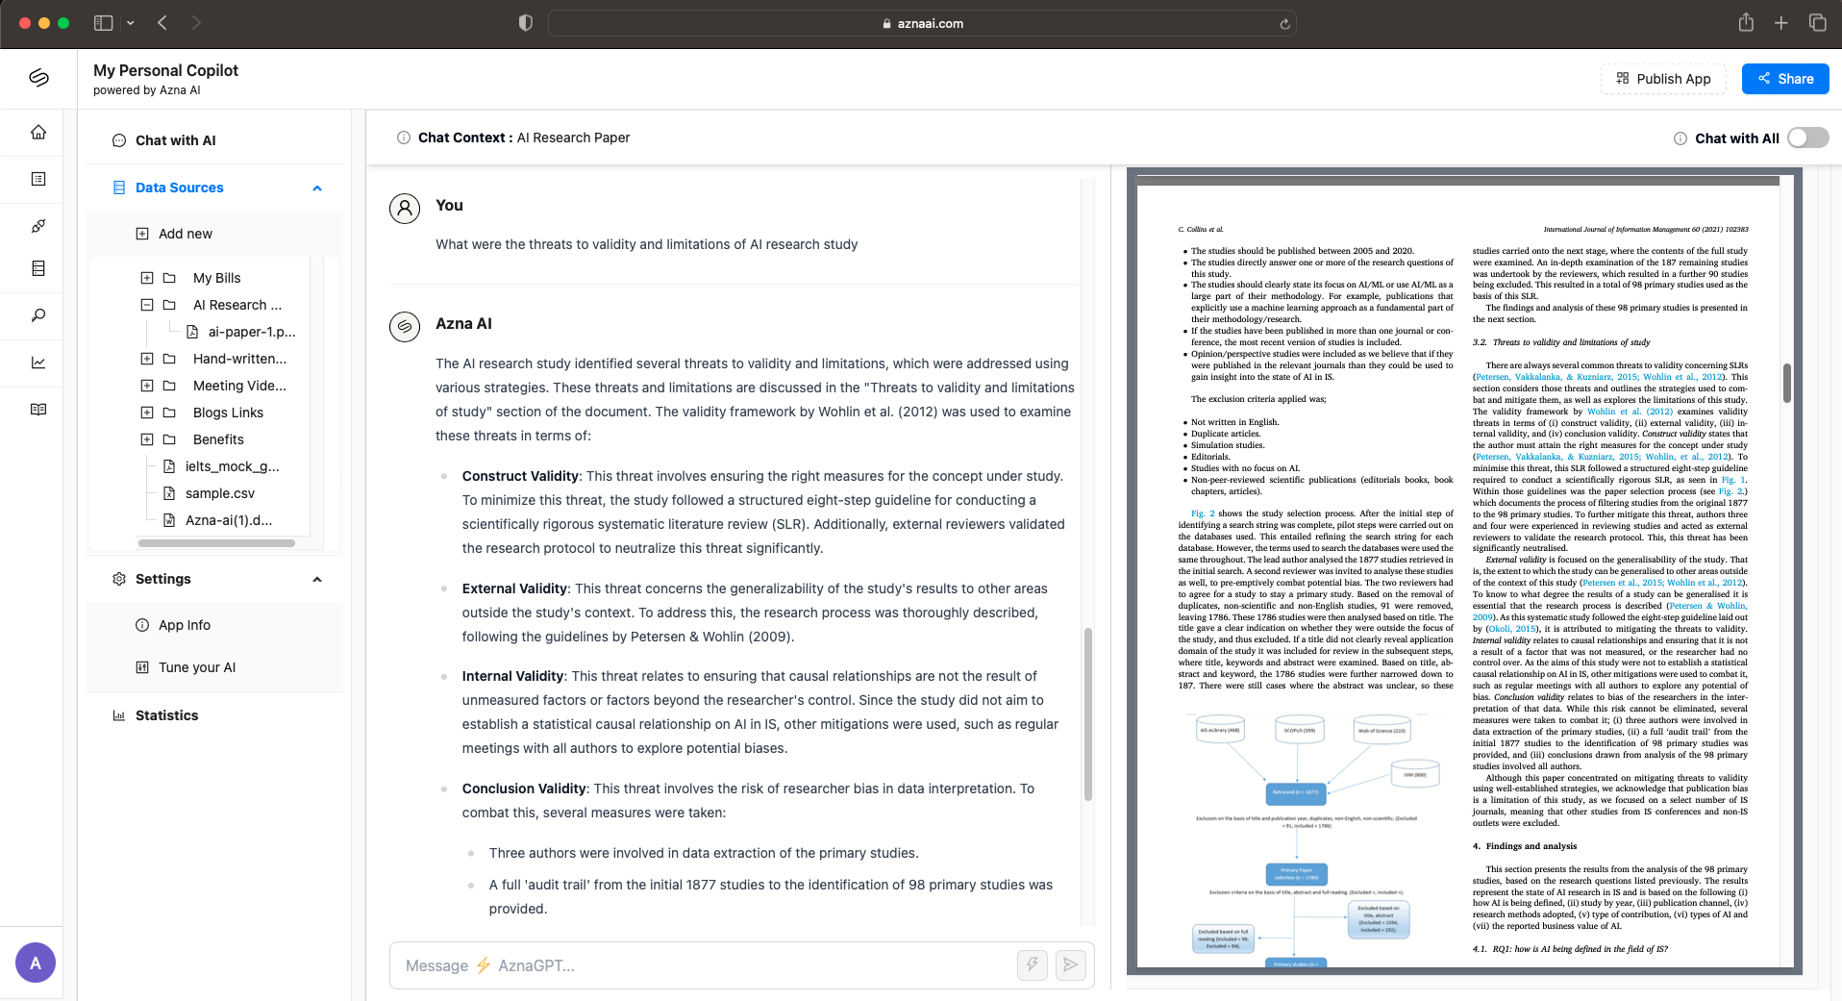Viewport: 1842px width, 1001px height.
Task: Toggle the Chat with All switch
Action: pyautogui.click(x=1806, y=138)
